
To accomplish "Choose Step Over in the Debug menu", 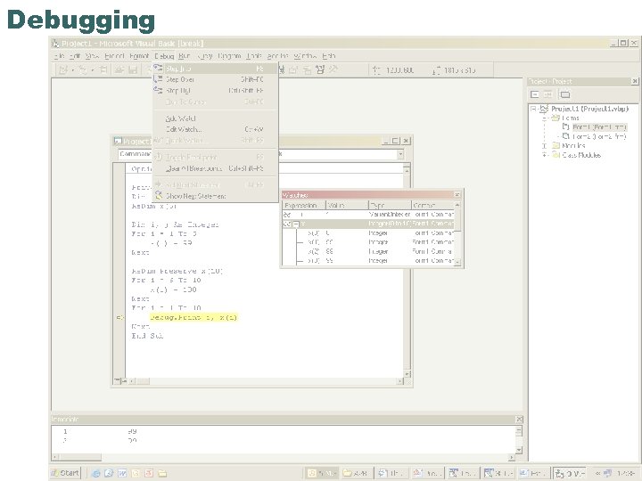I will click(x=215, y=79).
